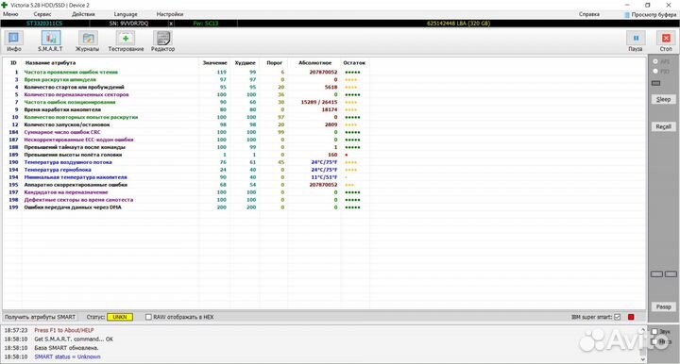This screenshot has width=680, height=364.
Task: Select the PIO radio button
Action: pyautogui.click(x=655, y=71)
